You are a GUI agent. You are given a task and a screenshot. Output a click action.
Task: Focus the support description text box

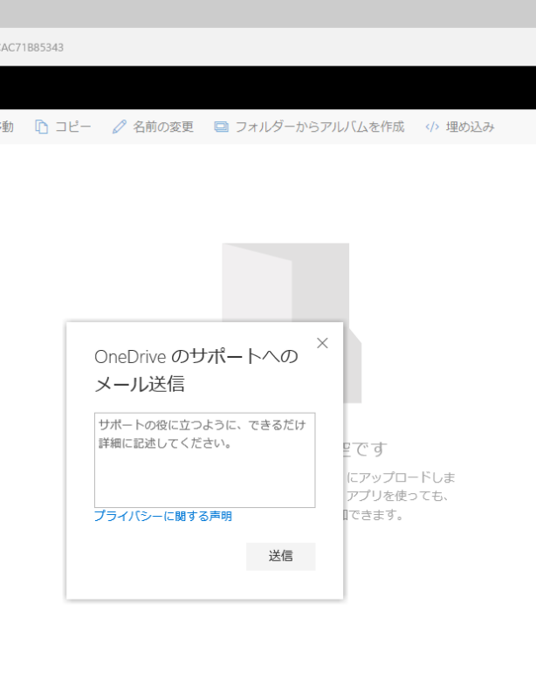[x=204, y=460]
